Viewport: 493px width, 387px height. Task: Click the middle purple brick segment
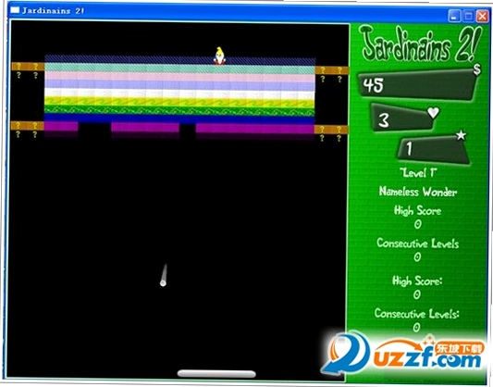pyautogui.click(x=145, y=127)
